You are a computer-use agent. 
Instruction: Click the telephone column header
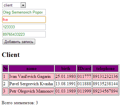[x=105, y=69]
